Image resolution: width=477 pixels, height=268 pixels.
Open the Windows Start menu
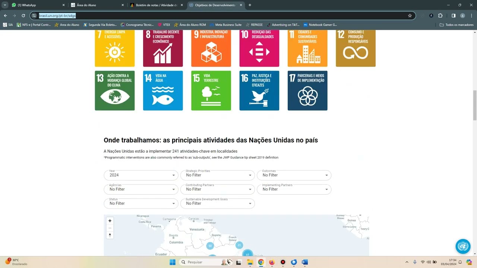click(x=173, y=262)
